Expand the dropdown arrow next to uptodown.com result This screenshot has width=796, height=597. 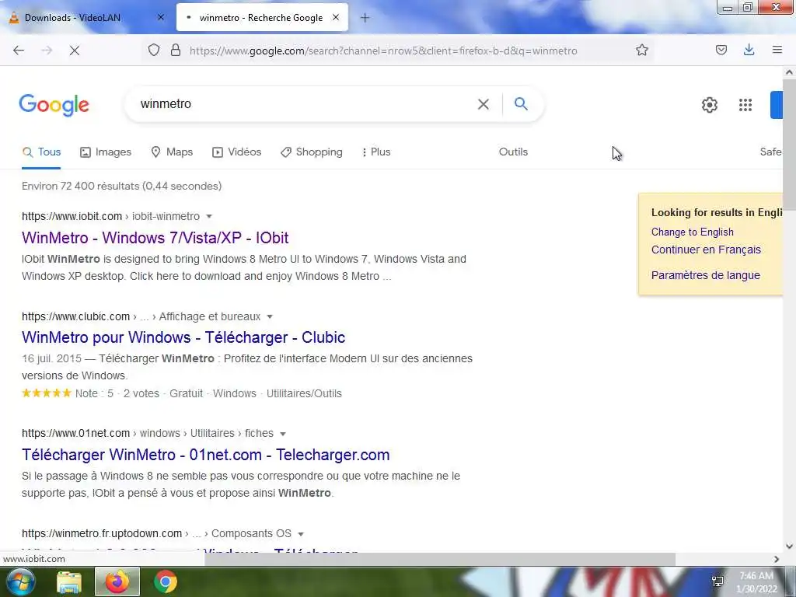coord(301,534)
